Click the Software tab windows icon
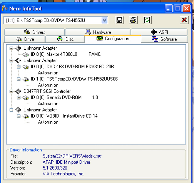 coord(155,39)
